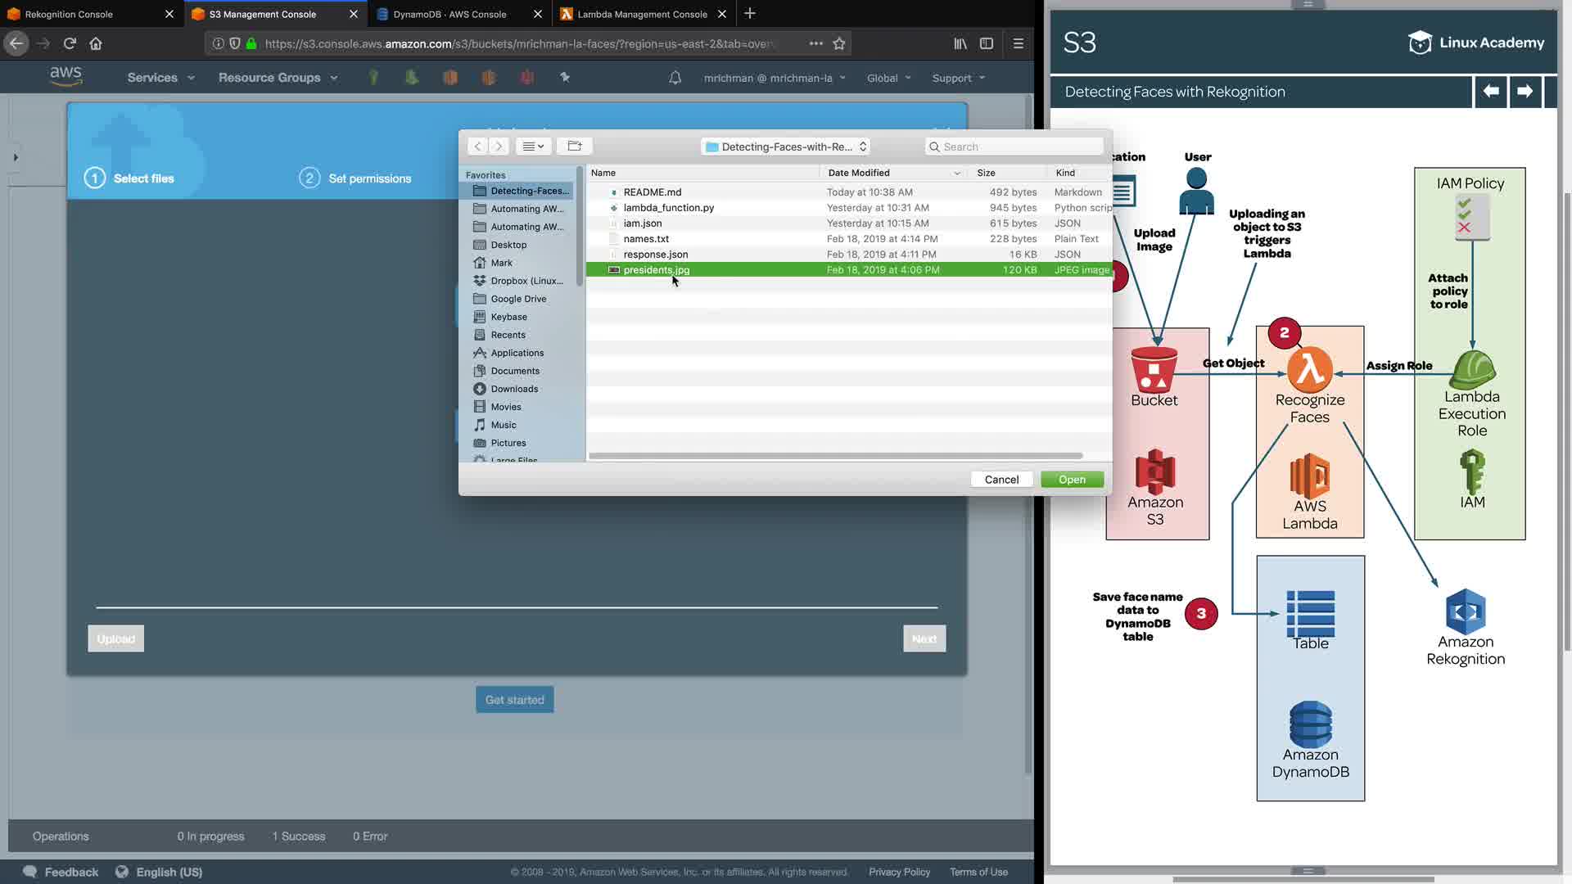This screenshot has width=1572, height=884.
Task: Go to next slide arrow in S3 panel
Action: click(x=1525, y=91)
